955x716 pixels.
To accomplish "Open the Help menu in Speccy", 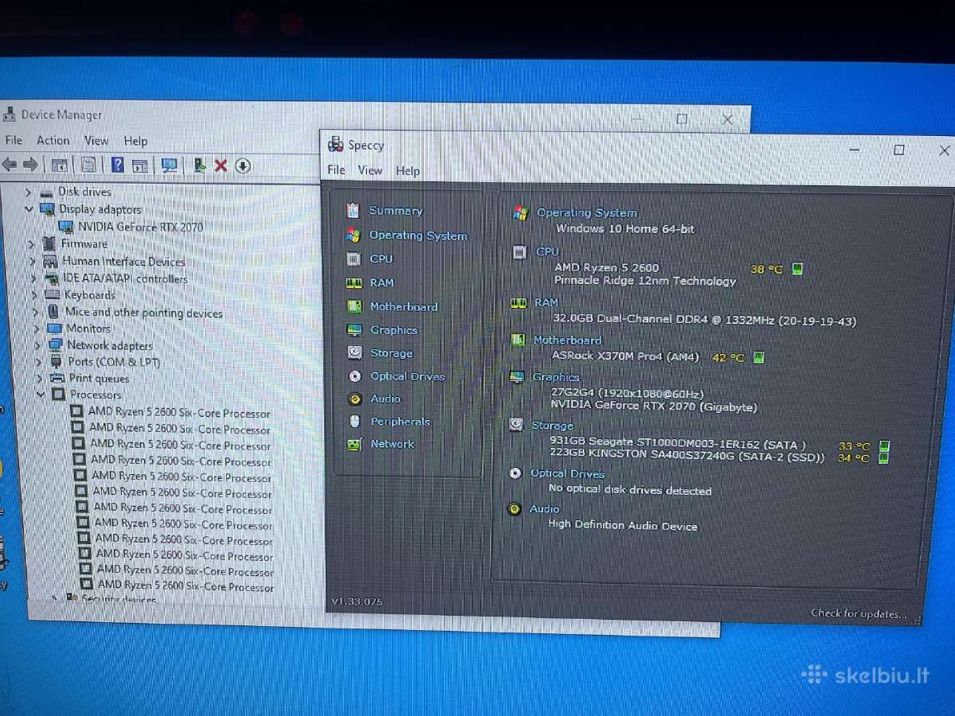I will [x=407, y=170].
